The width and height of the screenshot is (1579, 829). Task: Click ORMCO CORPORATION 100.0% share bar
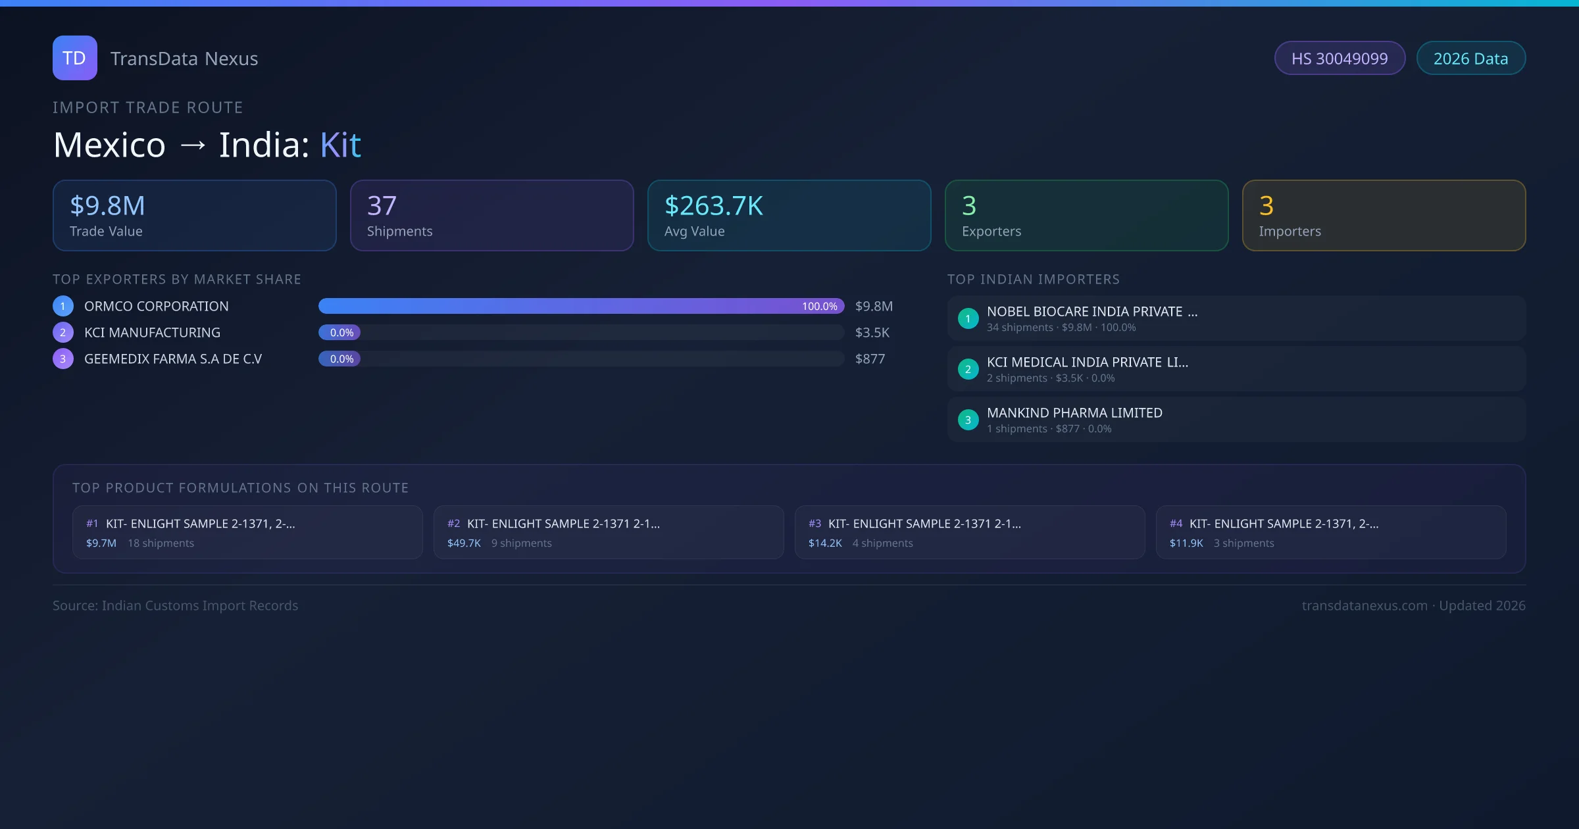pos(581,306)
